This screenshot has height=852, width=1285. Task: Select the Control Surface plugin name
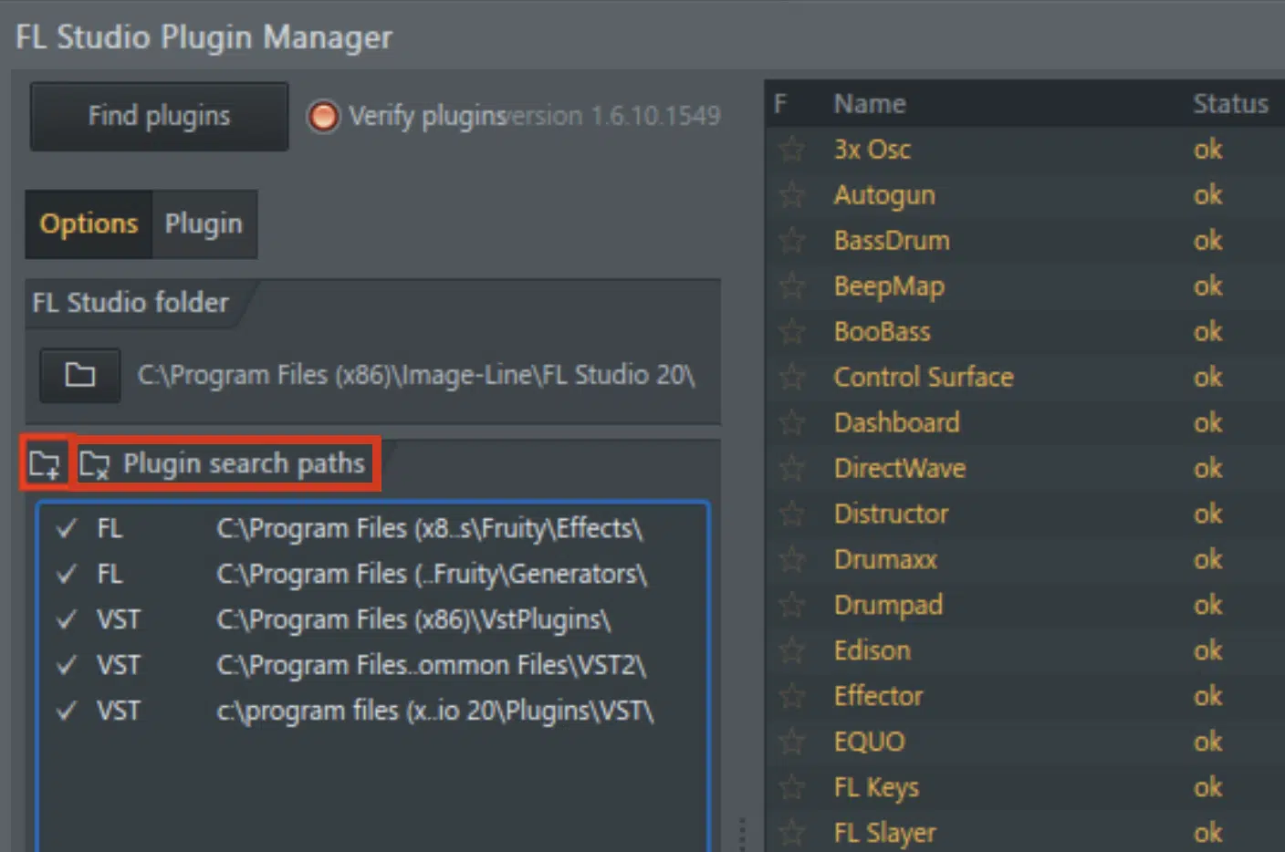click(x=924, y=377)
